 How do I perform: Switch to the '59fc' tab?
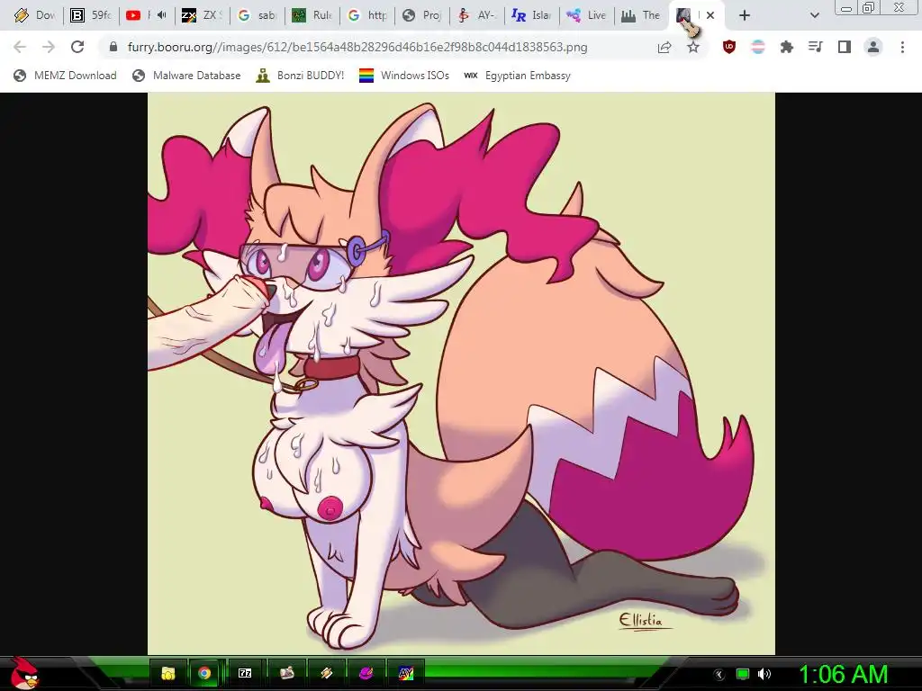click(91, 15)
